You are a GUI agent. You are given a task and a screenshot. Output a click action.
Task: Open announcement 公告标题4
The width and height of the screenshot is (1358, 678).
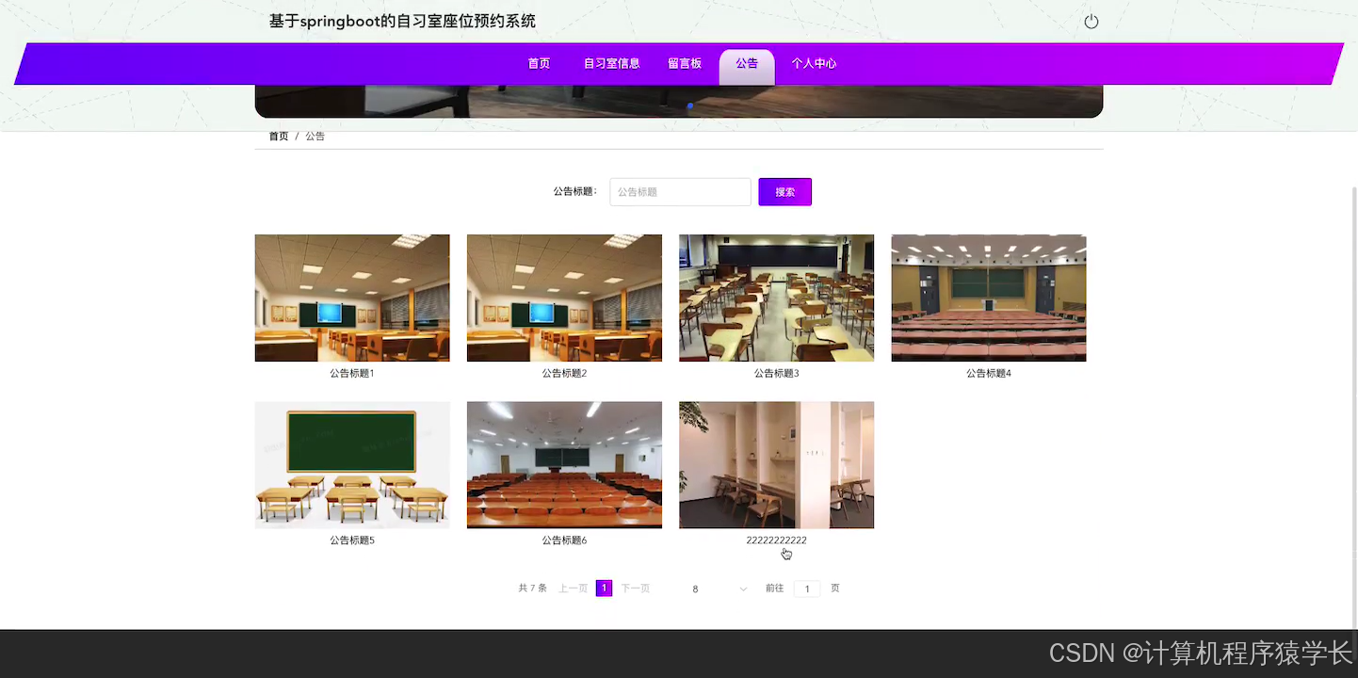[x=988, y=298]
